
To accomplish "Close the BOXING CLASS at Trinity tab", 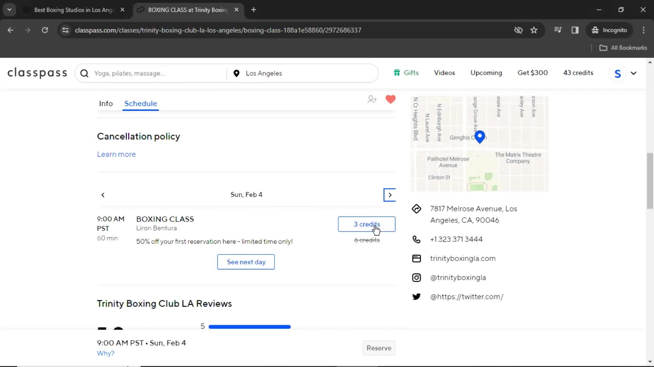I will pyautogui.click(x=236, y=10).
